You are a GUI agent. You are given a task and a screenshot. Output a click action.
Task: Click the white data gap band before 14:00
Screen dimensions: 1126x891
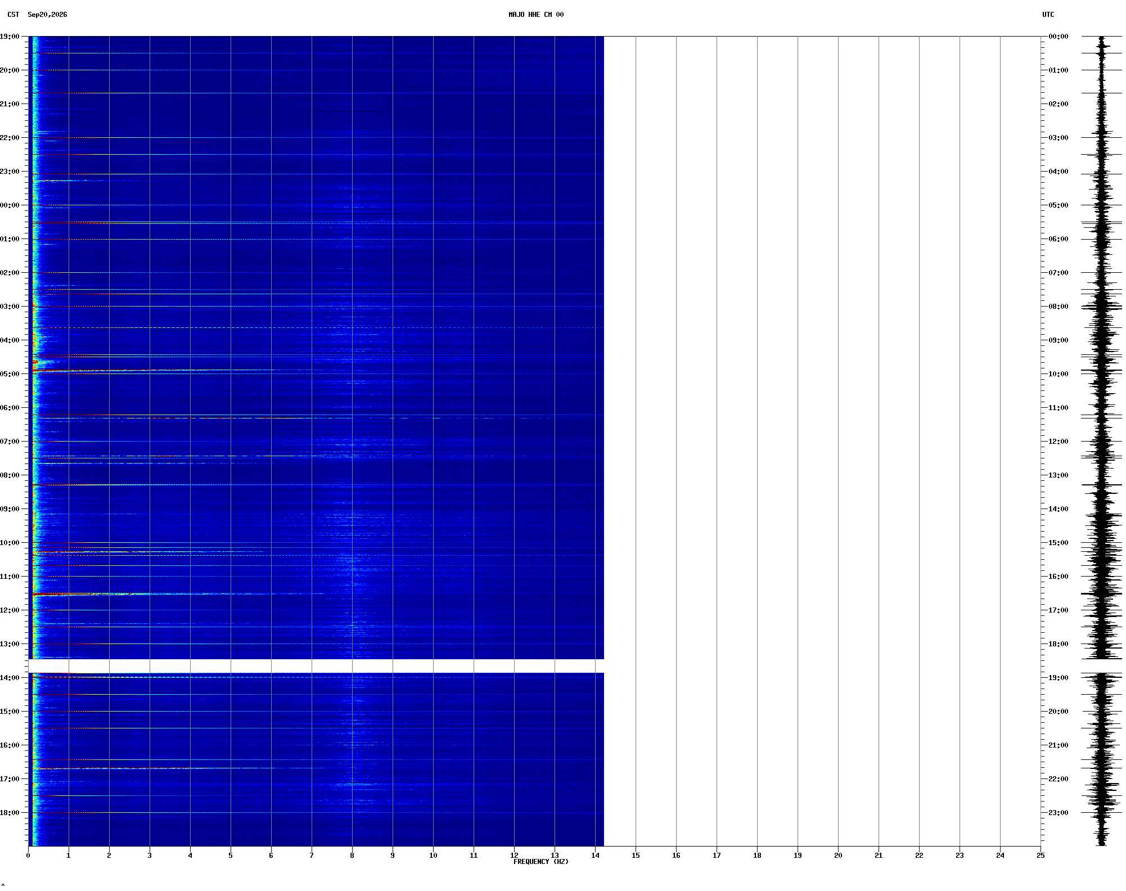(x=316, y=666)
